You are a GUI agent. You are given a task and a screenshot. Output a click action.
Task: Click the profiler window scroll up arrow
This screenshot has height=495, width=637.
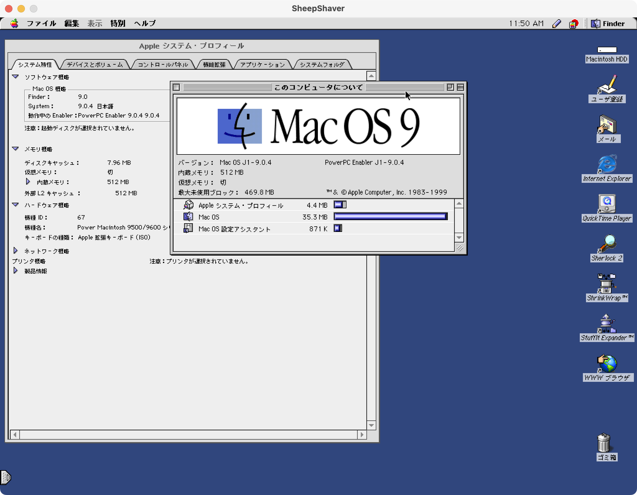pyautogui.click(x=371, y=76)
